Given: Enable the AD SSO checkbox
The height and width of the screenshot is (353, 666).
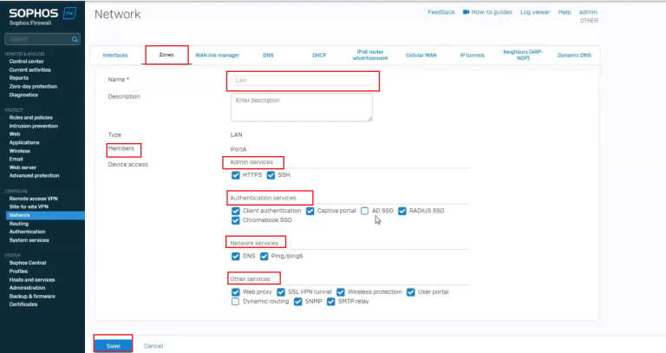Looking at the screenshot, I should coord(364,211).
